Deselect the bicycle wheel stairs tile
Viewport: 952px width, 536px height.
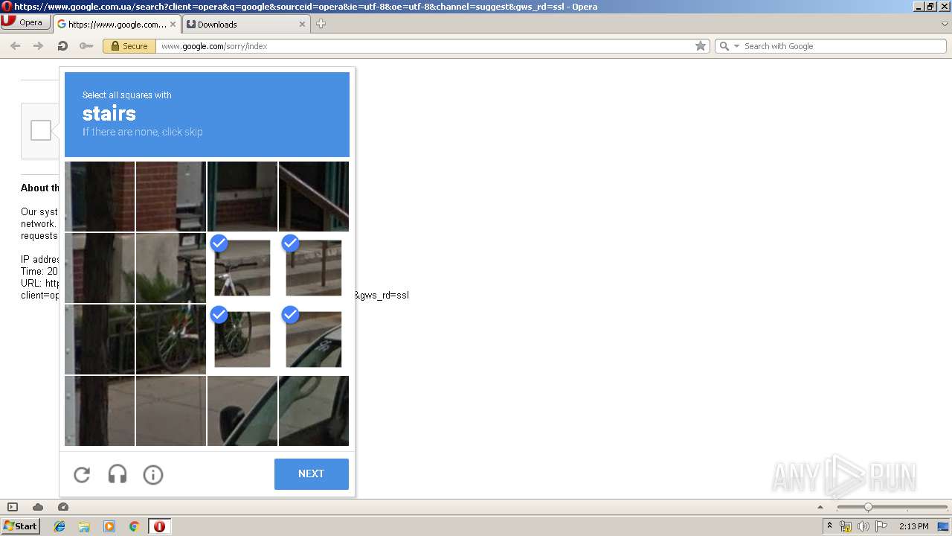pyautogui.click(x=242, y=339)
